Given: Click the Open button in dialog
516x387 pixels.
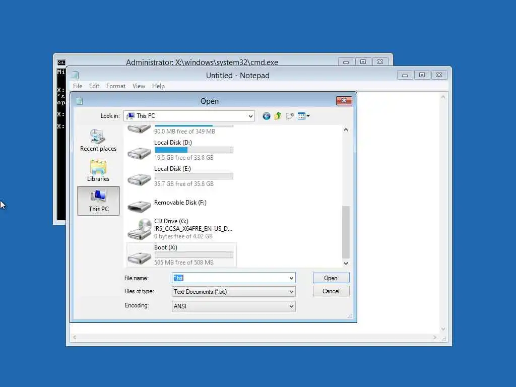Looking at the screenshot, I should 331,278.
